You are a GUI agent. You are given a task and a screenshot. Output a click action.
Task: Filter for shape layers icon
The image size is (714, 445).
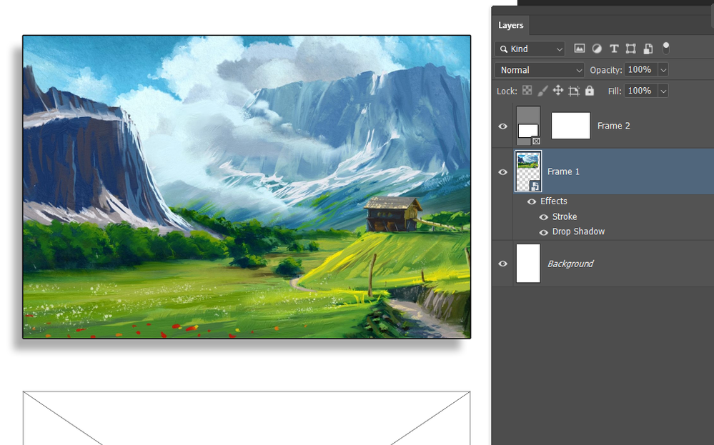(630, 49)
